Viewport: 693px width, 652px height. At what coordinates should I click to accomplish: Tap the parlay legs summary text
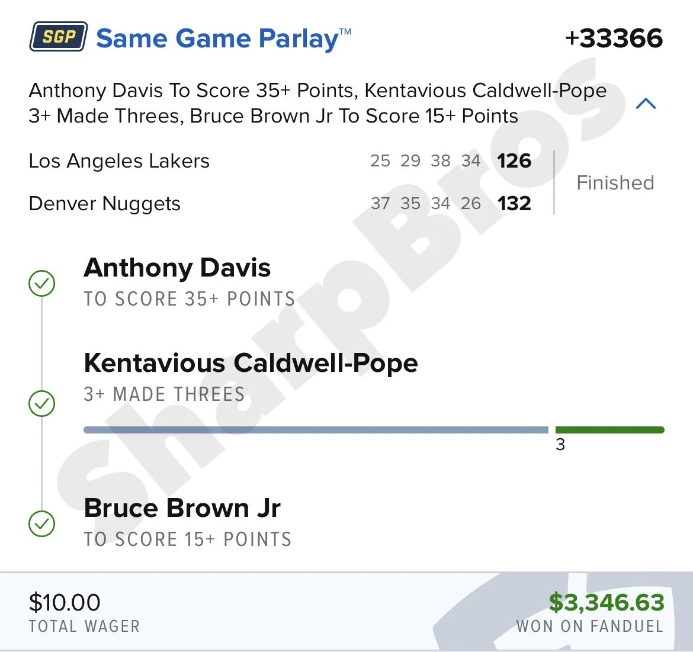coord(317,104)
